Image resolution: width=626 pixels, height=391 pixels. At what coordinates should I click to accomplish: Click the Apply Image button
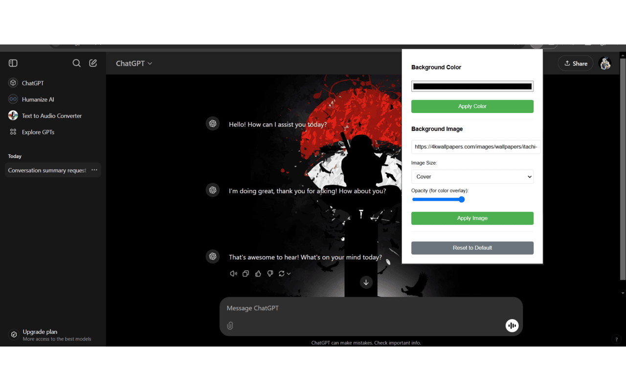point(472,218)
